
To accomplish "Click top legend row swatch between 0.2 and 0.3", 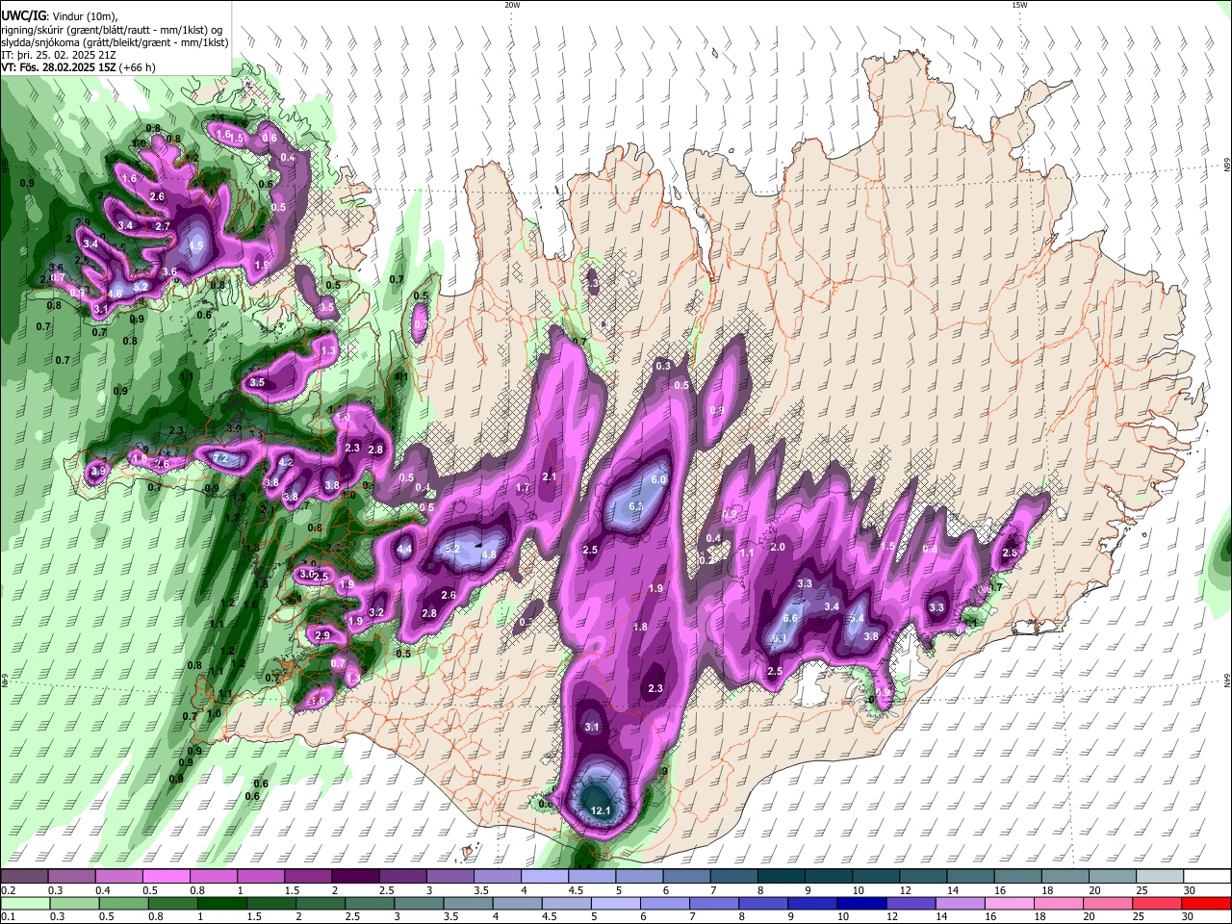I will click(23, 876).
